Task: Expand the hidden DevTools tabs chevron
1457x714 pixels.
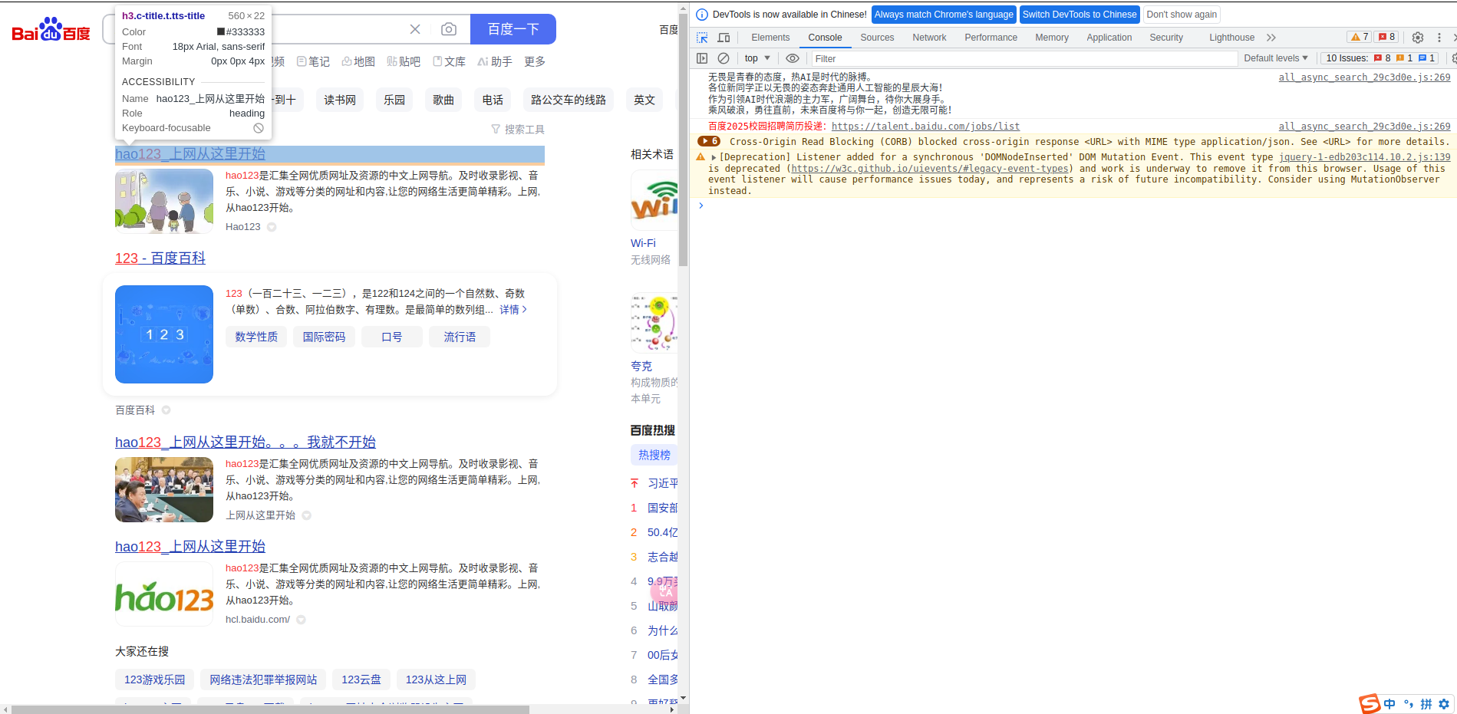Action: coord(1271,37)
